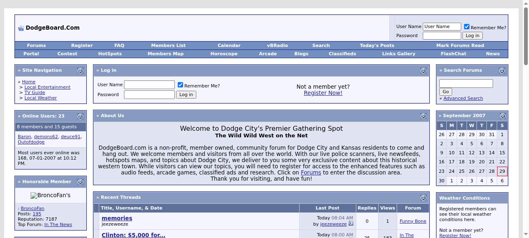The image size is (529, 238).
Task: Open the Register menu item
Action: pyautogui.click(x=82, y=45)
